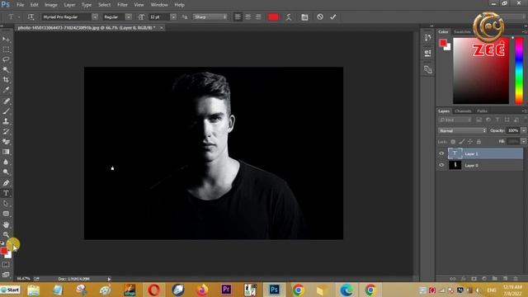
Task: Open the Layer menu
Action: [x=69, y=5]
